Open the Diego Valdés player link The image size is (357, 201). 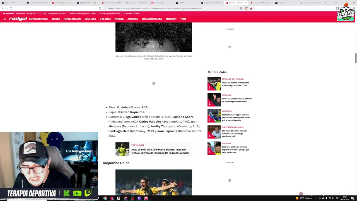pos(132,117)
